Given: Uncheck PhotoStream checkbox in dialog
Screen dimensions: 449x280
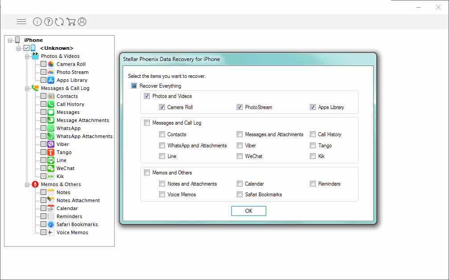Looking at the screenshot, I should 239,107.
